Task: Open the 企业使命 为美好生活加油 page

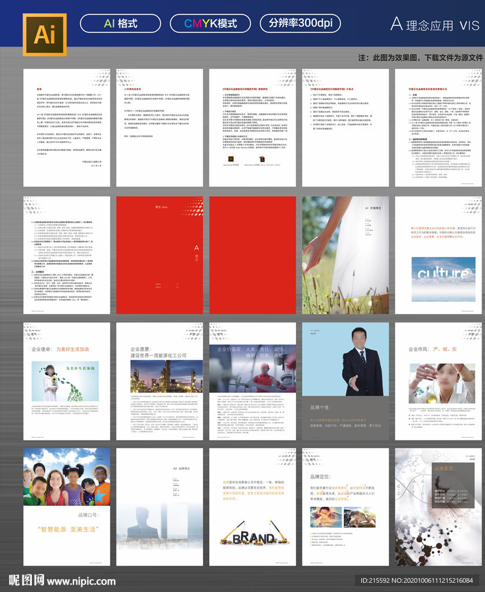Action: [67, 382]
